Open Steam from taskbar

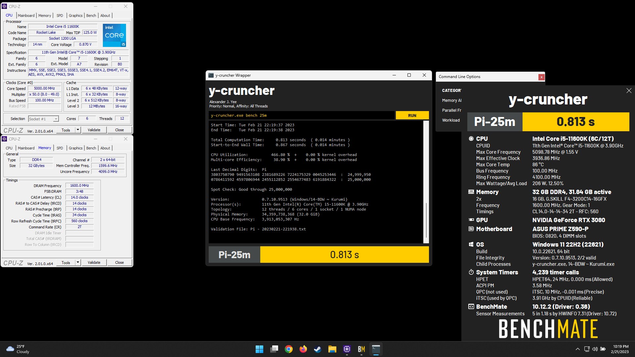click(x=317, y=349)
